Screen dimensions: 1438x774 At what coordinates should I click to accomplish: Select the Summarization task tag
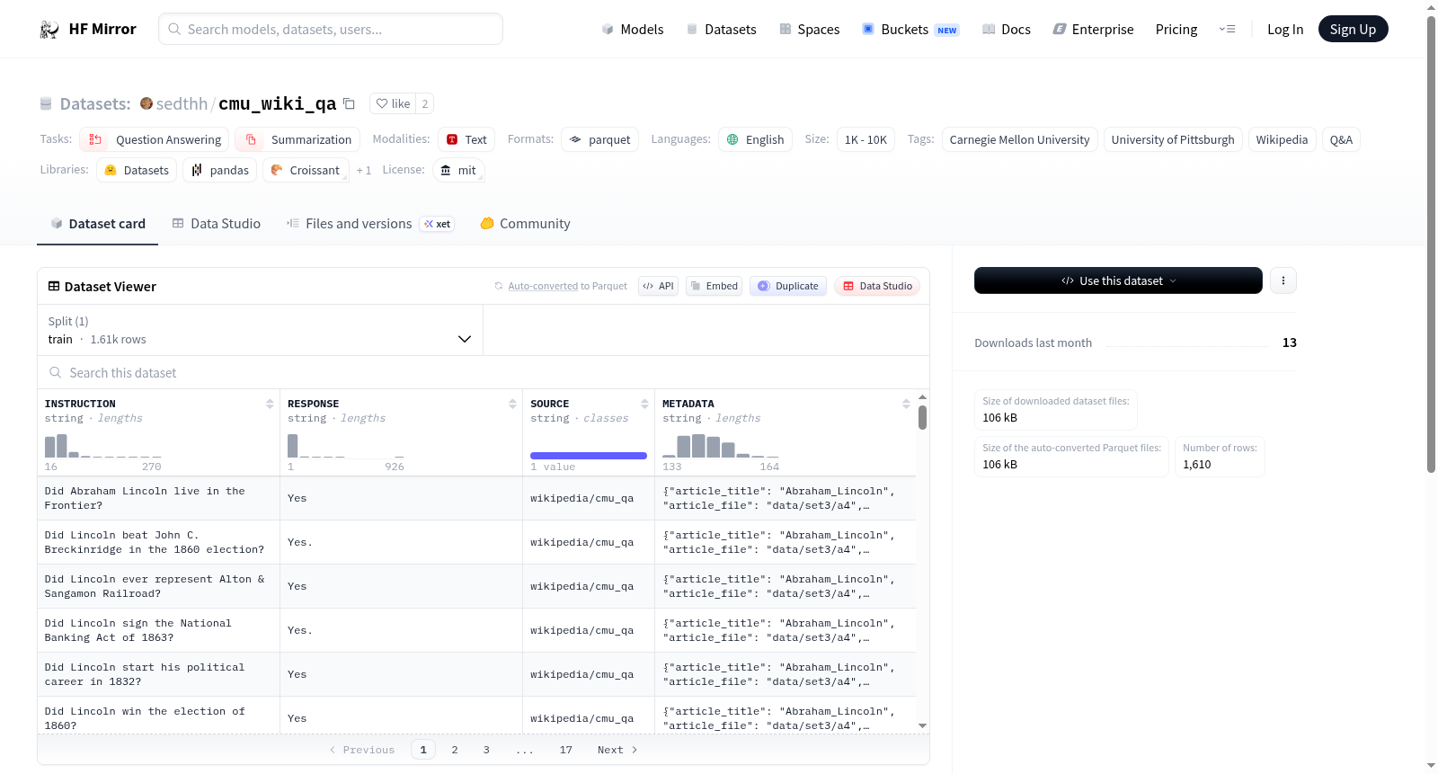click(297, 139)
